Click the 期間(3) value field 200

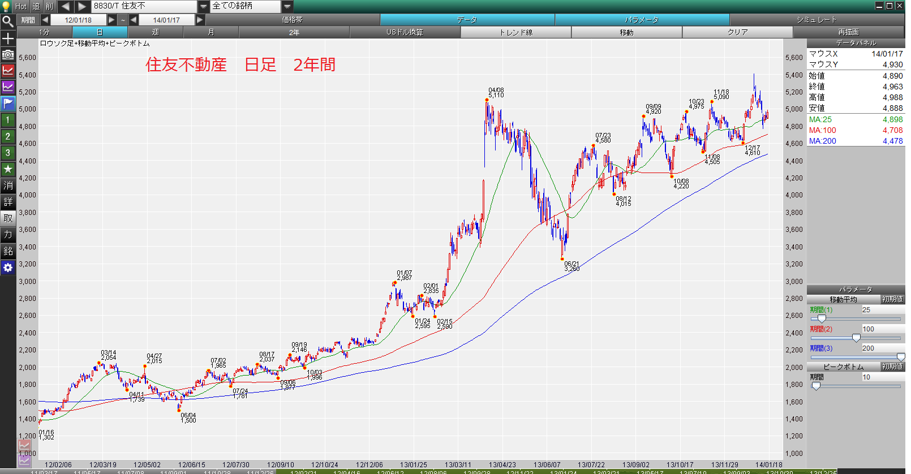883,348
